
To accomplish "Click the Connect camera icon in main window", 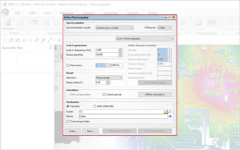I will [x=8, y=23].
